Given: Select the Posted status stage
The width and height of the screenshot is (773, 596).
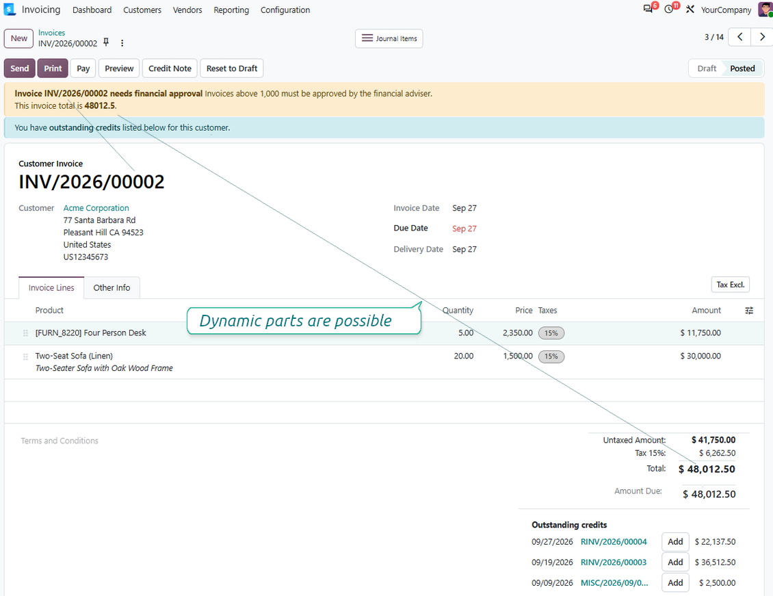Looking at the screenshot, I should click(x=742, y=68).
